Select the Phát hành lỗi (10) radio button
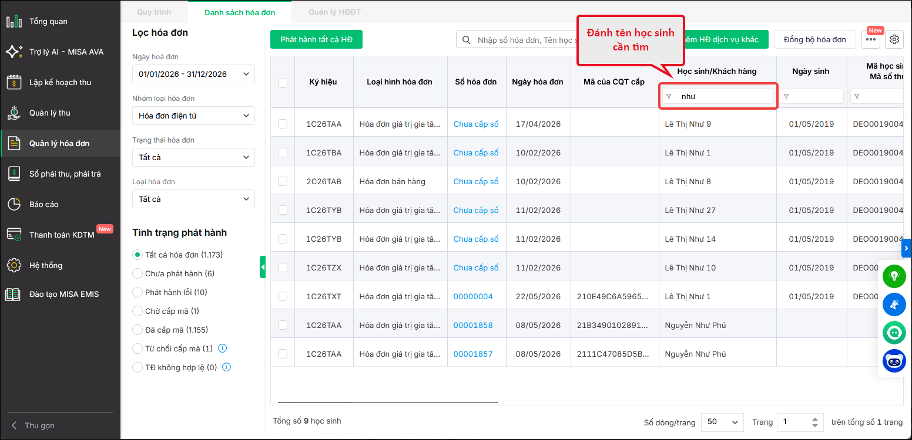The image size is (912, 440). click(138, 292)
